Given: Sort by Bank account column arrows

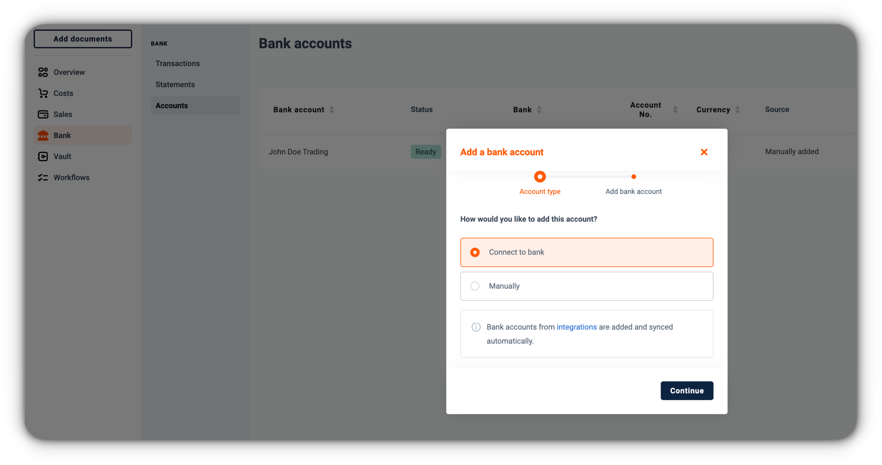Looking at the screenshot, I should coord(332,110).
